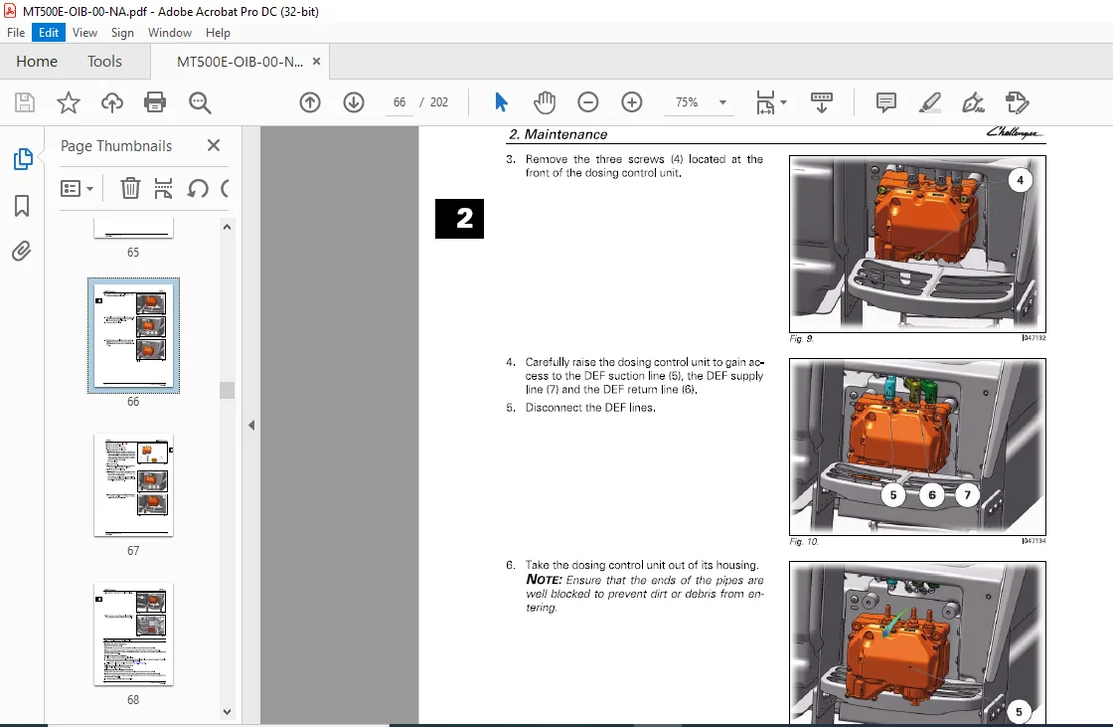This screenshot has height=727, width=1113.
Task: Click the Fig. 9 dosing unit image
Action: [x=917, y=244]
